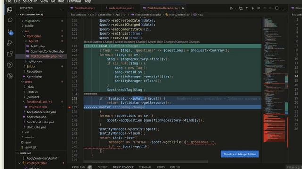Select PostController in the Outline

(37, 163)
